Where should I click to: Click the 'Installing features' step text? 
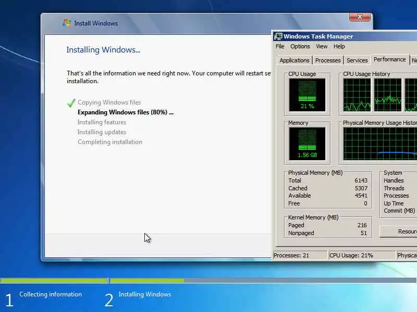click(102, 122)
